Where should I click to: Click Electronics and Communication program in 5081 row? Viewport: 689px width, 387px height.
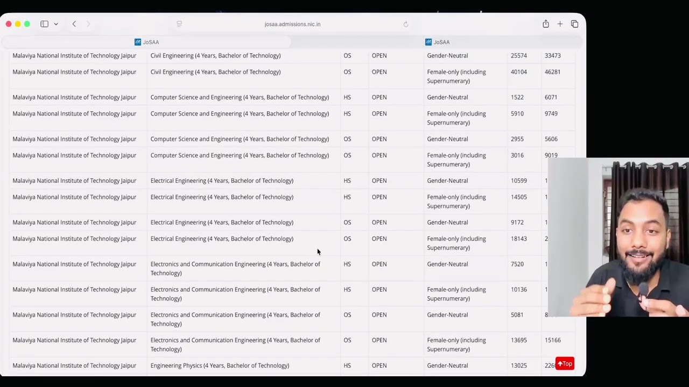click(235, 319)
